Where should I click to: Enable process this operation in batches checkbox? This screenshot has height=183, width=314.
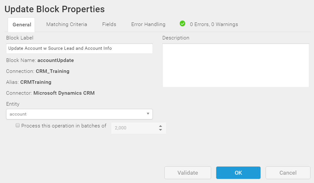click(x=18, y=126)
